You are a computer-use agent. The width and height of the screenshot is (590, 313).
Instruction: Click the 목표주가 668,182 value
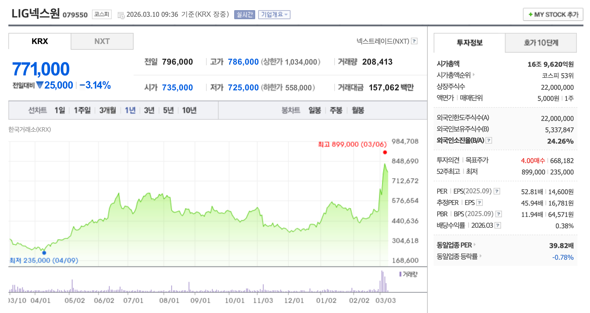(562, 161)
